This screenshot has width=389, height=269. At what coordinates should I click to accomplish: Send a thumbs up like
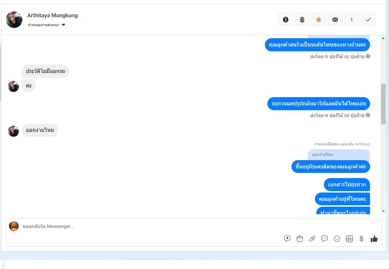tap(374, 239)
